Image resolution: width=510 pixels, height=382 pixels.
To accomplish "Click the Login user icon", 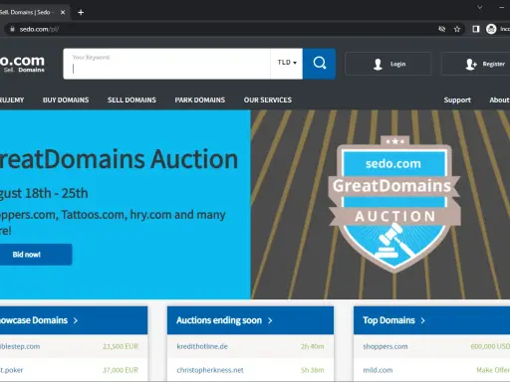I will (378, 64).
